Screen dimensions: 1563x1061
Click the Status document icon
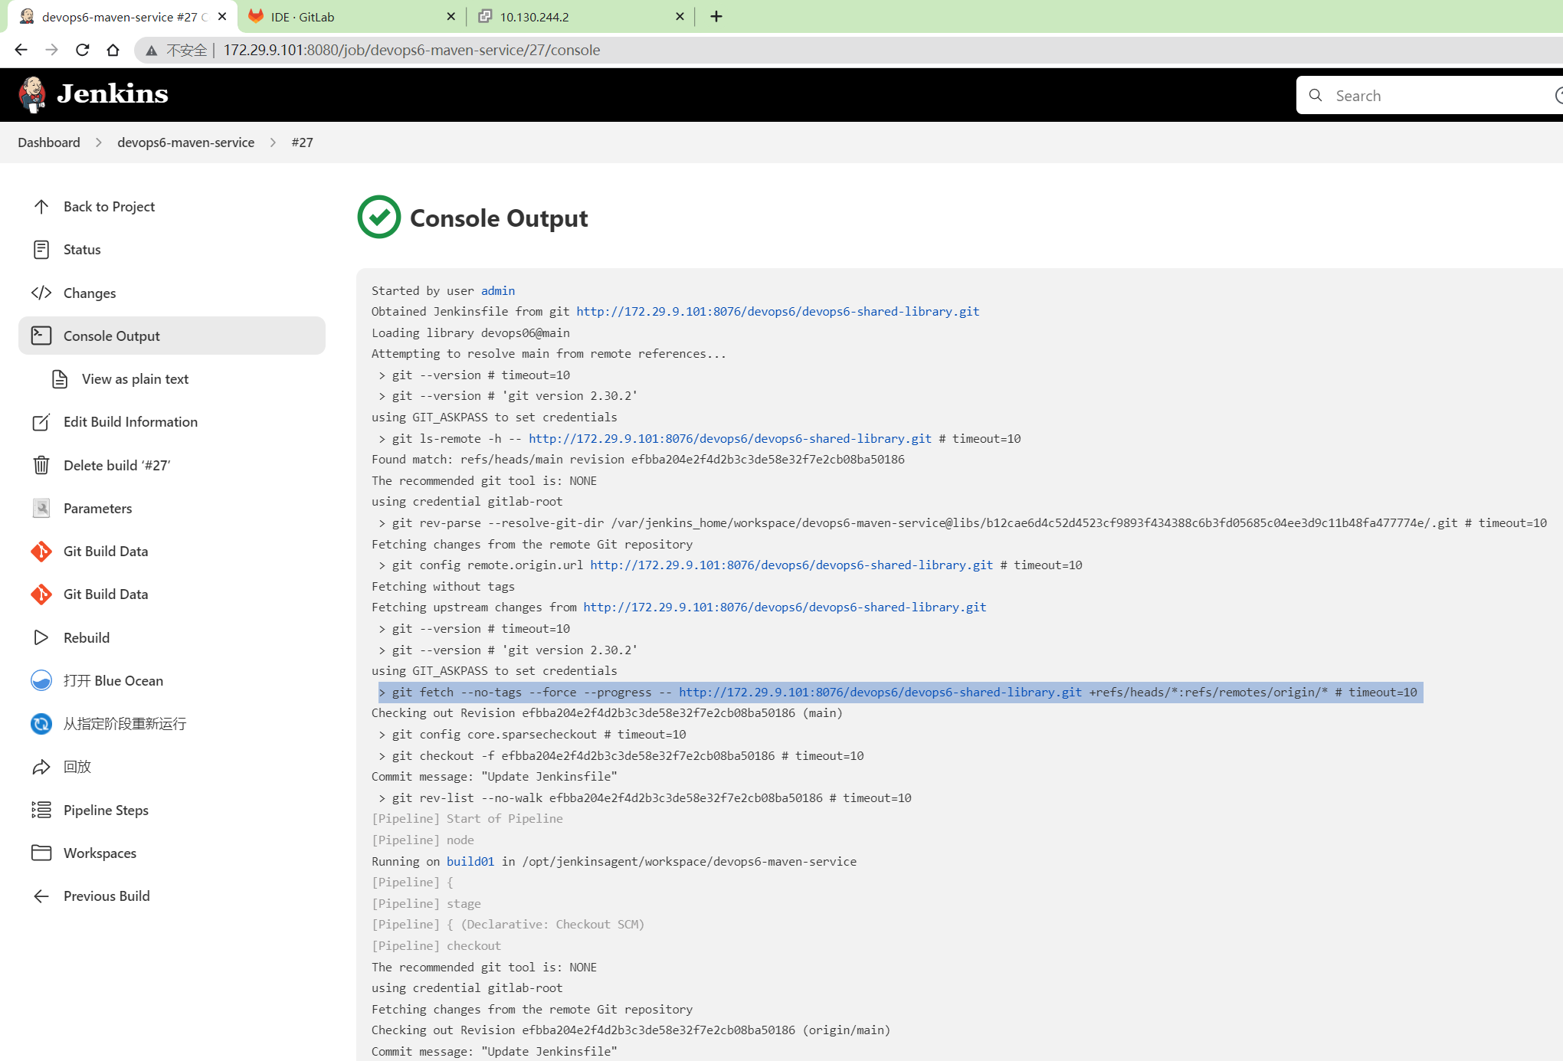click(41, 250)
